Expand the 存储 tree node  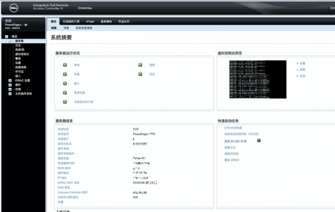[10, 89]
